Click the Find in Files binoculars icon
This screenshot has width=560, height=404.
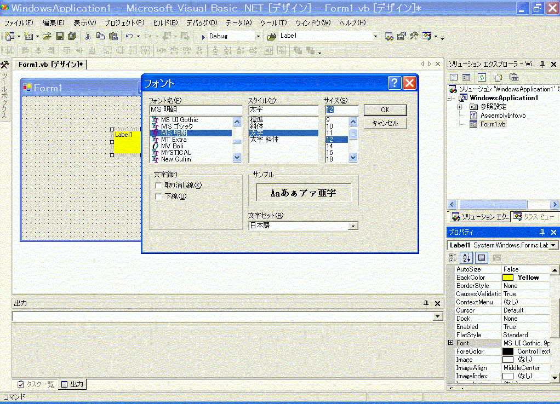272,36
